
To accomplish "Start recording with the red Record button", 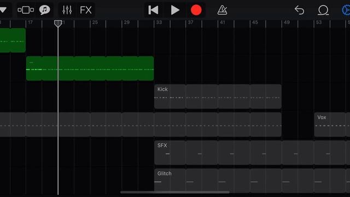I will [196, 10].
